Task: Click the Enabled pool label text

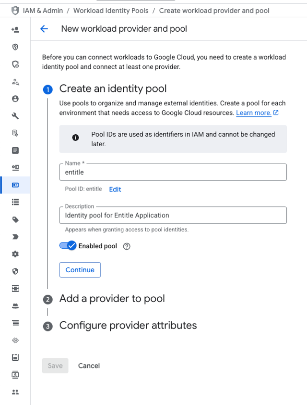Action: pos(97,246)
